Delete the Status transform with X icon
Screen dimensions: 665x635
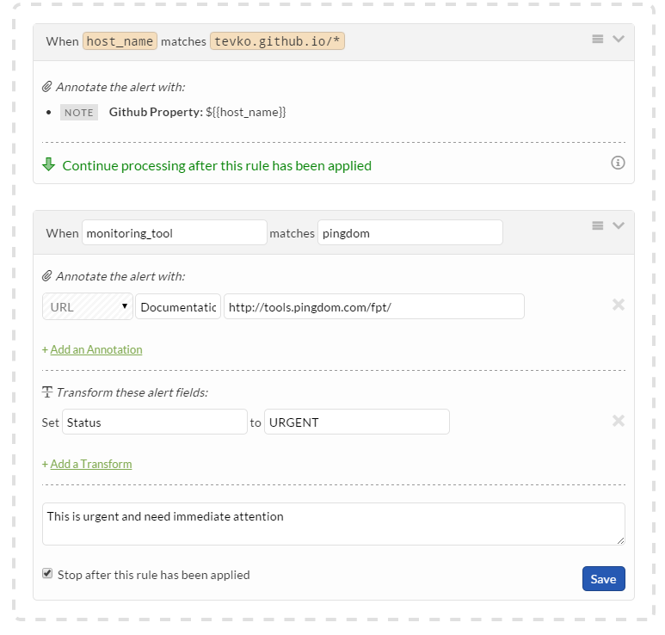(618, 421)
